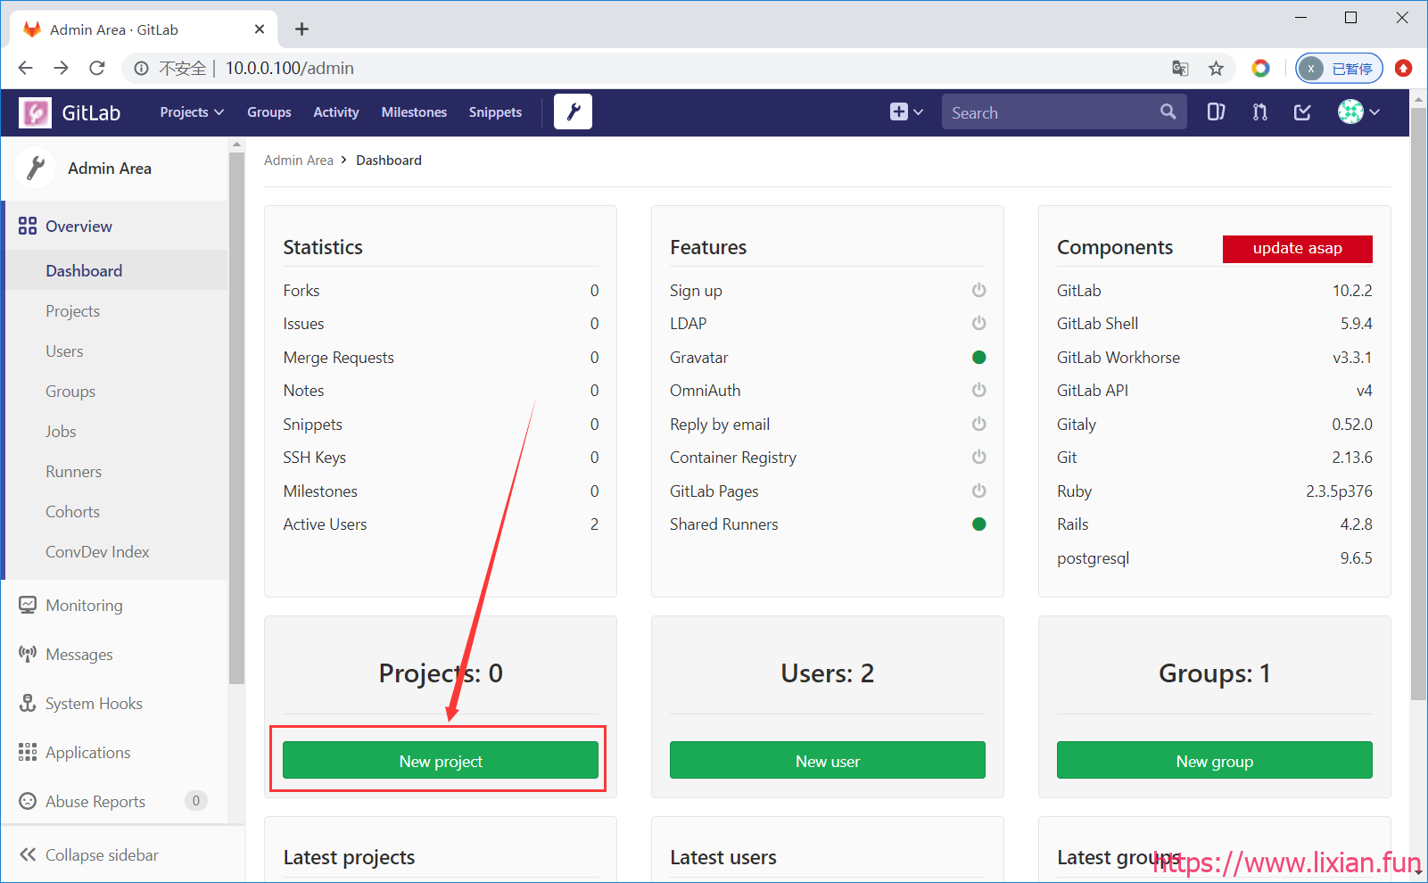Open the new item plus dropdown

[x=906, y=111]
